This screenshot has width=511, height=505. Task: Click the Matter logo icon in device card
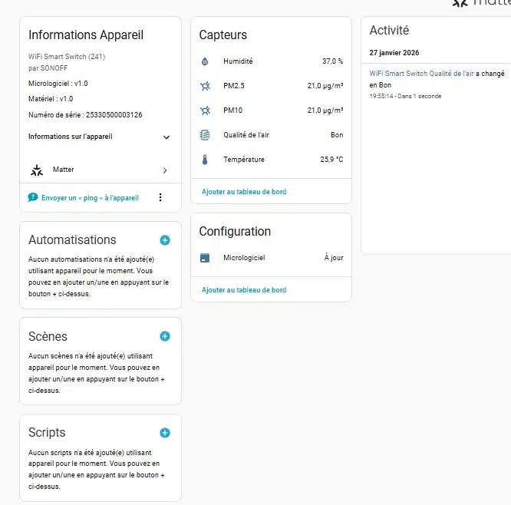click(36, 170)
